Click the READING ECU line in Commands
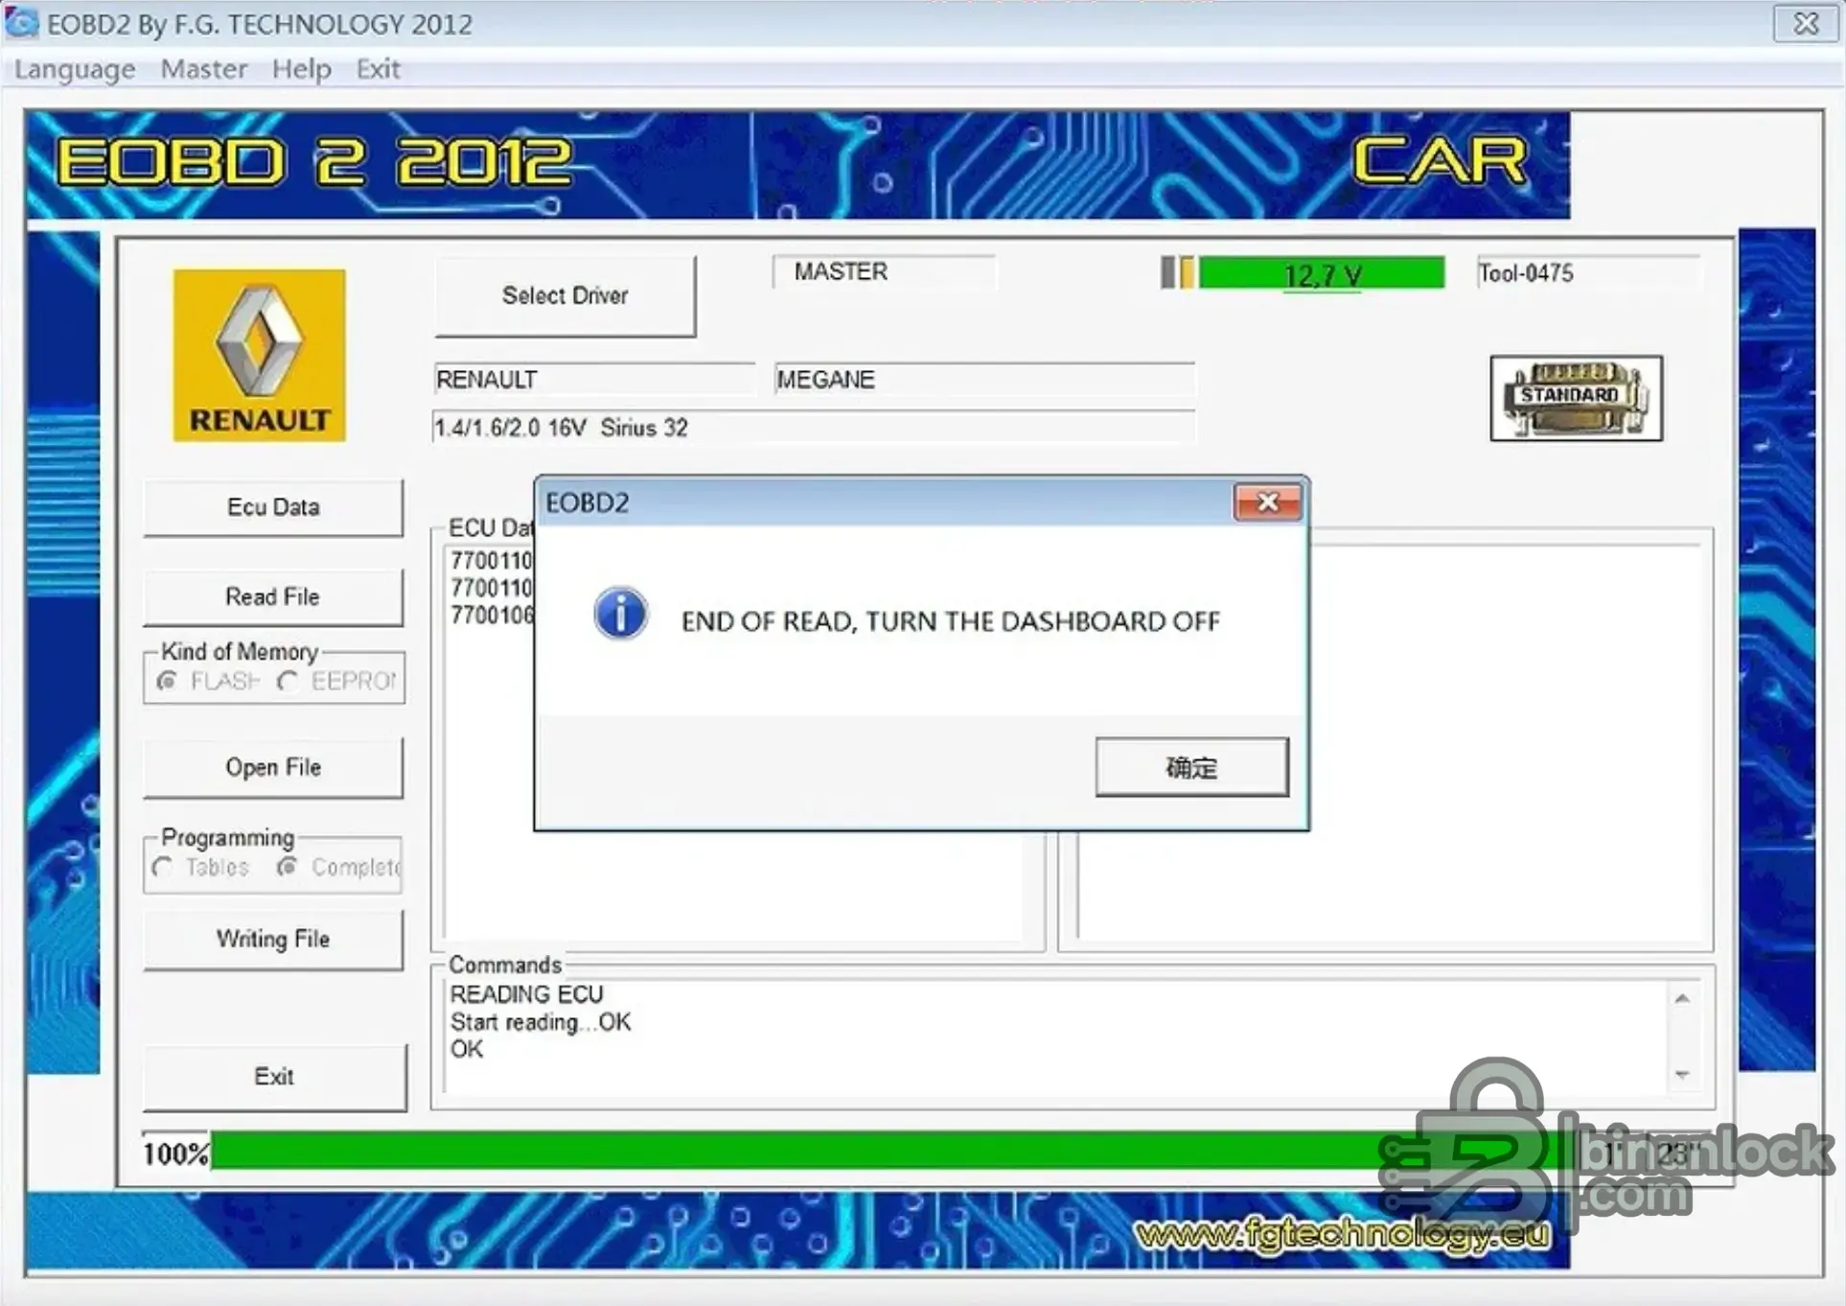1846x1306 pixels. pos(527,994)
